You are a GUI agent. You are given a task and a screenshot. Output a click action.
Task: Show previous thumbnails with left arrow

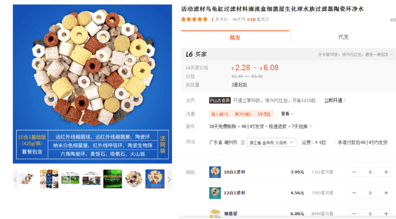tap(15, 179)
